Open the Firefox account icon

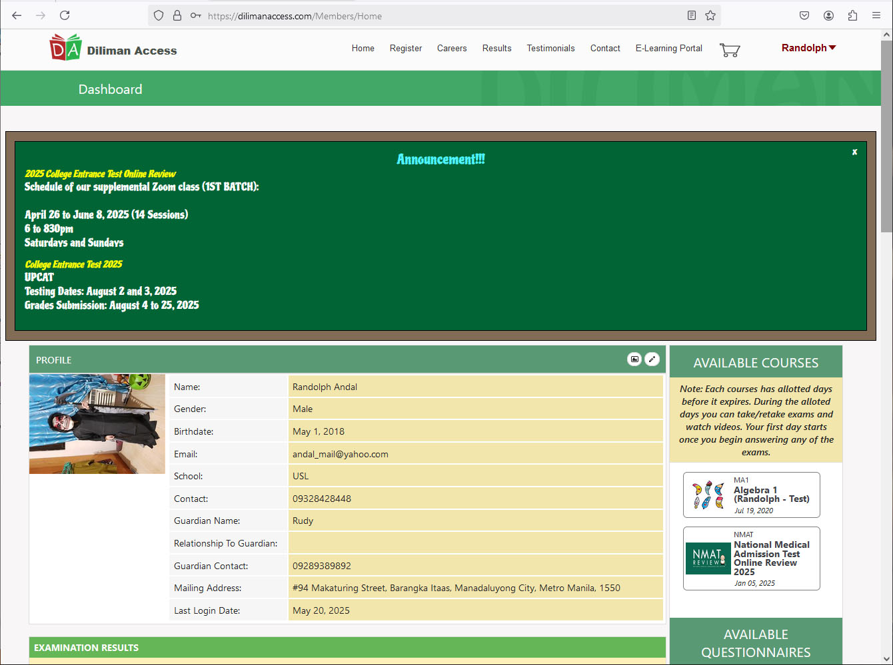(828, 15)
